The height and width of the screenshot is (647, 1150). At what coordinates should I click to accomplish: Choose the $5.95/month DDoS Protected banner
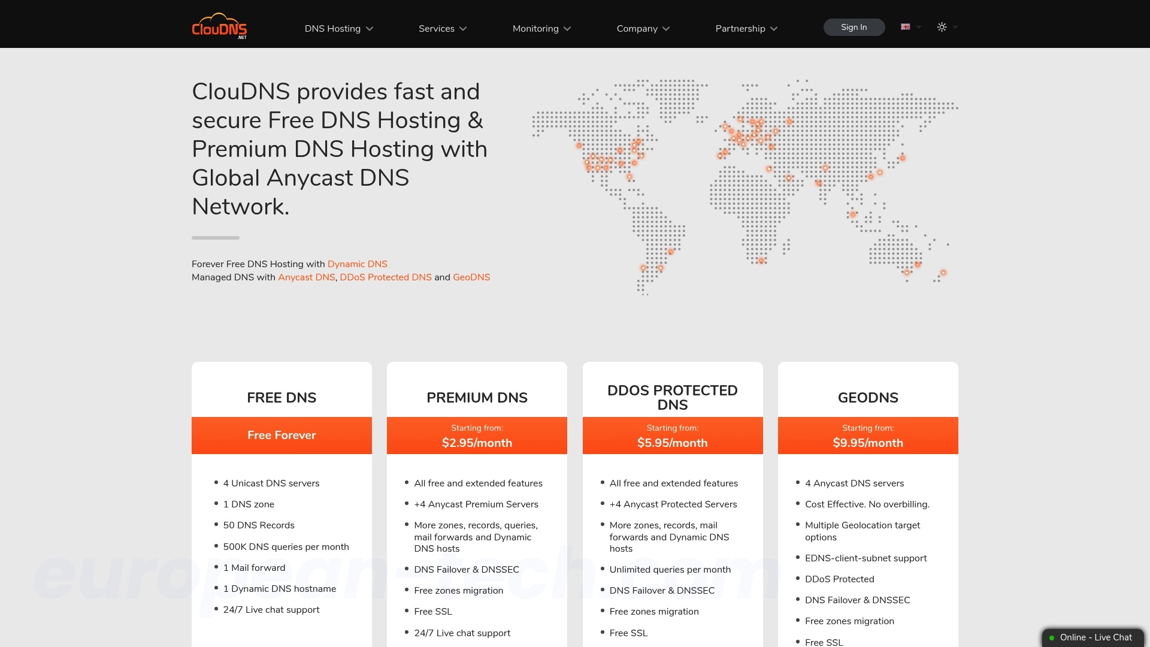click(x=672, y=436)
